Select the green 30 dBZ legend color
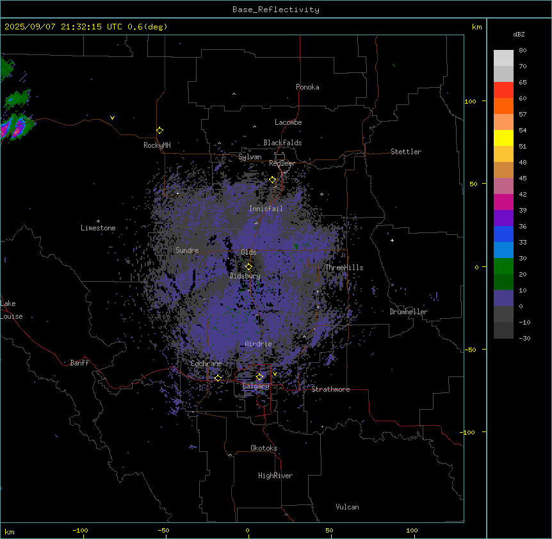The height and width of the screenshot is (539, 552). (503, 266)
